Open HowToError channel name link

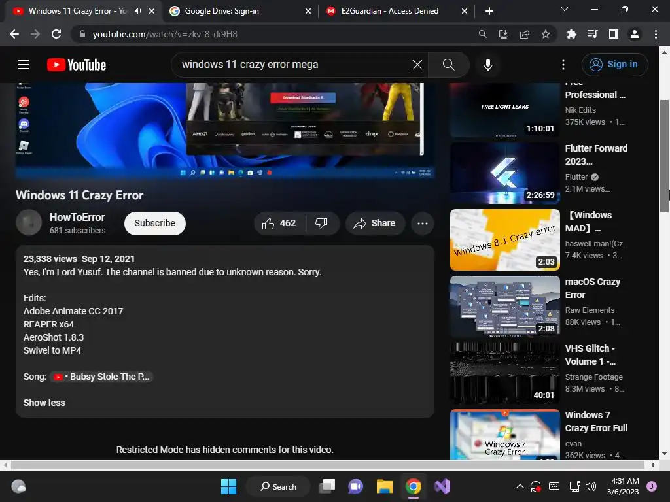tap(77, 217)
